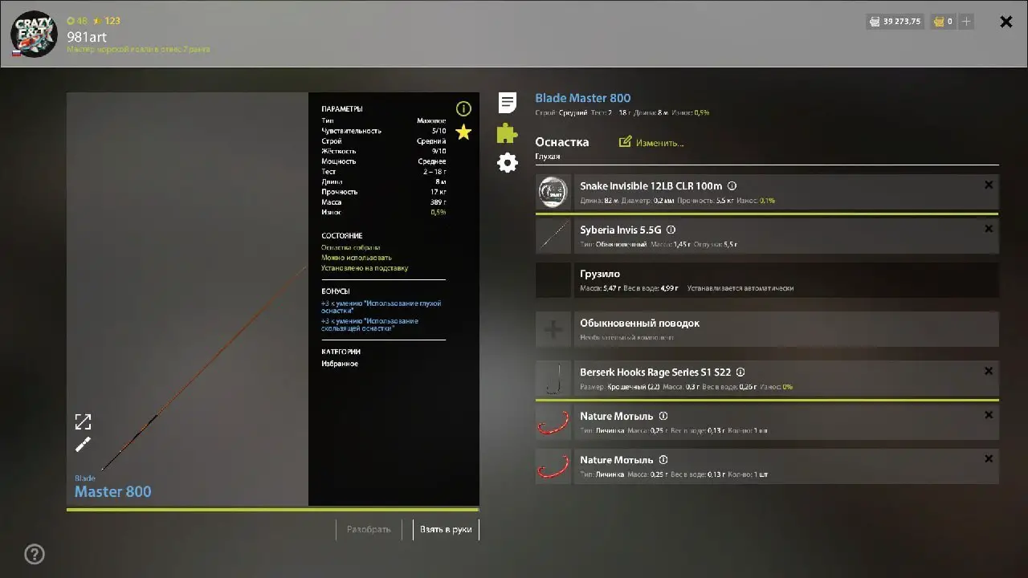
Task: Select second Nature Мотыль bloodworm thumbnail
Action: coord(553,466)
